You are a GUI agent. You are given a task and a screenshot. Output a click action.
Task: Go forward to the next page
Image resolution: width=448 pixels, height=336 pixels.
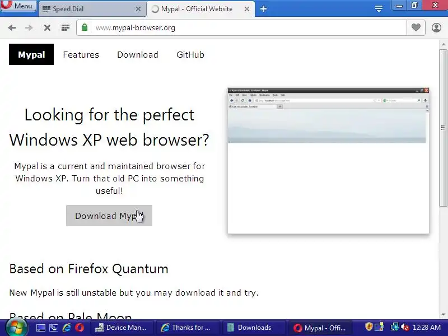pyautogui.click(x=29, y=27)
